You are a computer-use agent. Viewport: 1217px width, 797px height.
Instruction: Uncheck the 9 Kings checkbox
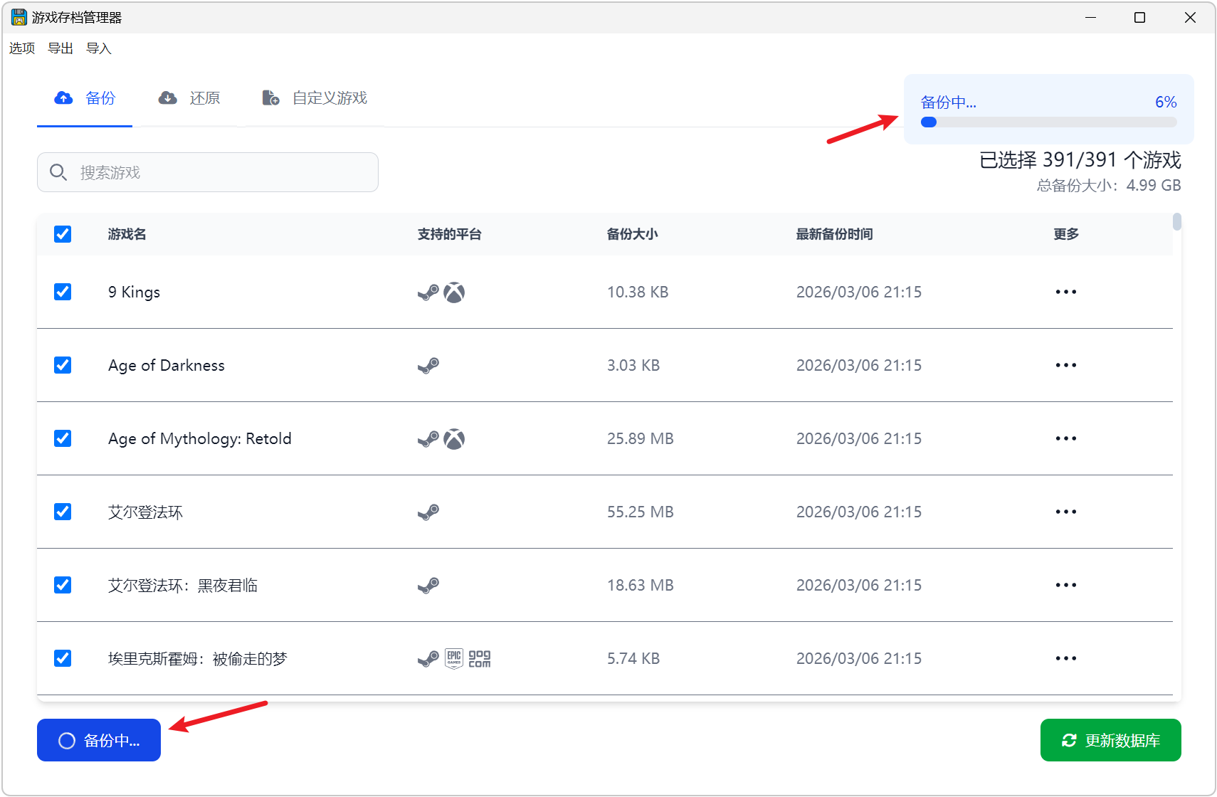[63, 292]
